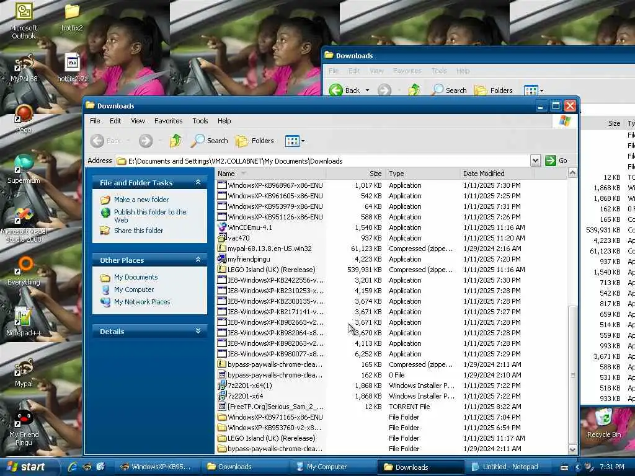The height and width of the screenshot is (476, 635).
Task: Toggle the Folders pane button
Action: (x=255, y=141)
